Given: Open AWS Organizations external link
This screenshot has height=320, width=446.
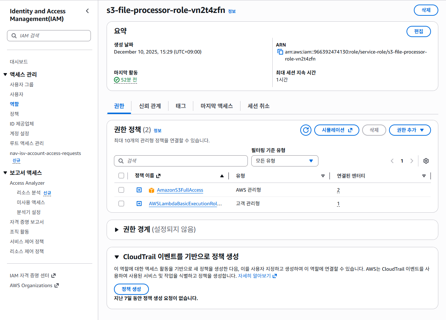Looking at the screenshot, I should click(34, 285).
